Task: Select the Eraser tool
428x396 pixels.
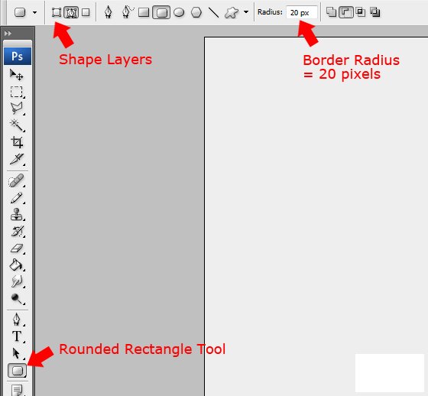Action: coord(17,248)
